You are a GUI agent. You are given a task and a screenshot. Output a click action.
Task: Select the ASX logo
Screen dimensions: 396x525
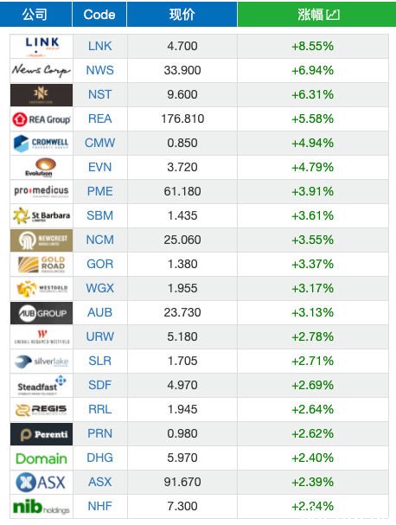coord(42,482)
